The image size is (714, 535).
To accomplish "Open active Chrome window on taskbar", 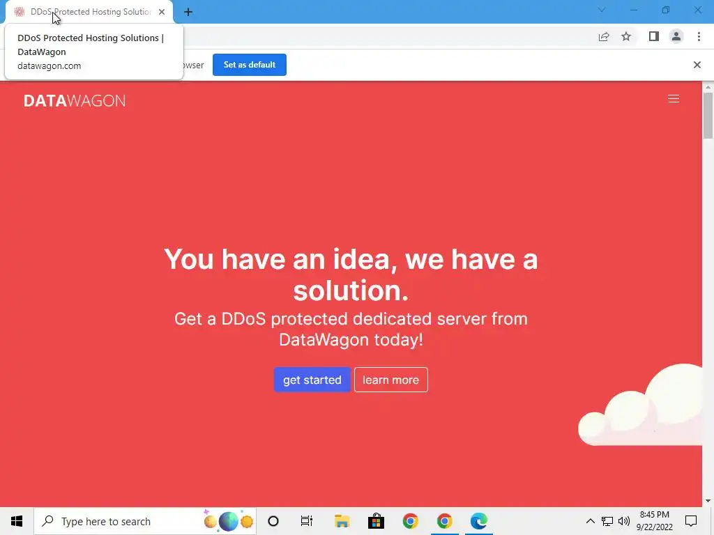I will (444, 521).
